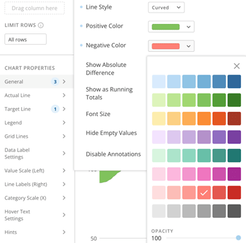Select the red swatch right of checked one
Screen dimensions: 246x243
click(x=219, y=193)
